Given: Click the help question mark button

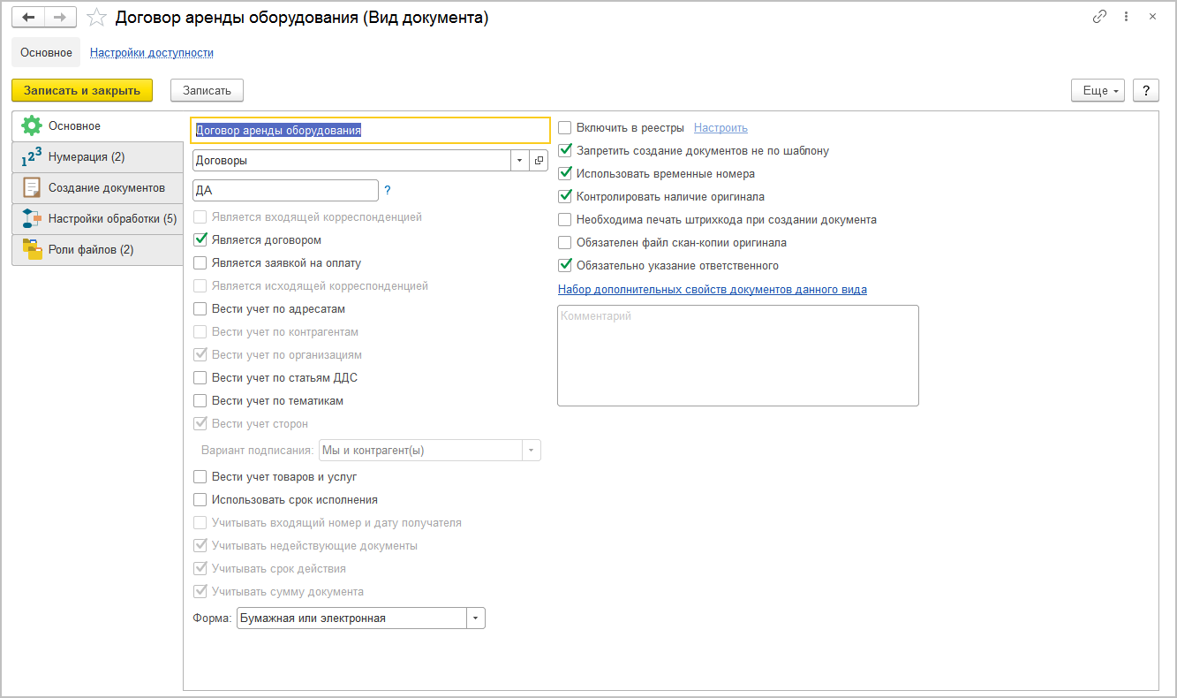Looking at the screenshot, I should (x=1145, y=90).
